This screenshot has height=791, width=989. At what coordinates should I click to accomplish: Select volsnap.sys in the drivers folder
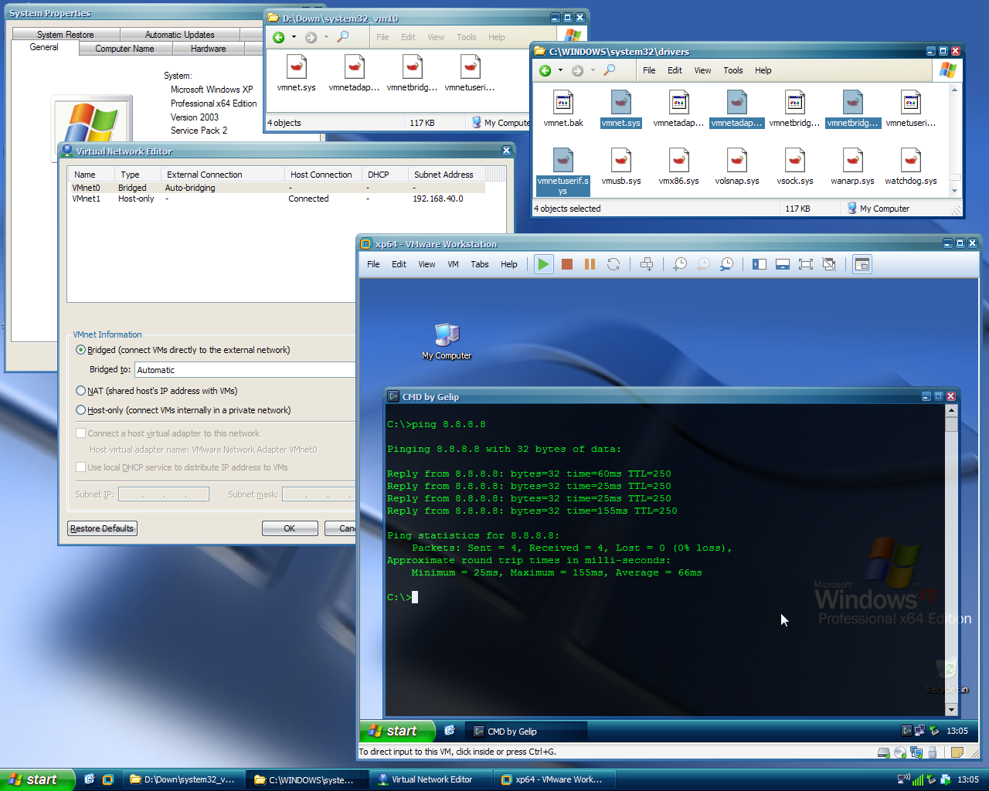(x=737, y=167)
